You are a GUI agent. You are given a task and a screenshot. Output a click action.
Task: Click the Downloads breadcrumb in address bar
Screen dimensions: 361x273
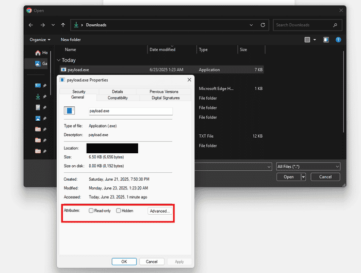(96, 25)
